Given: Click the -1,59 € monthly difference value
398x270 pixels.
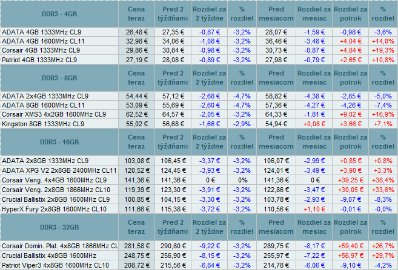Looking at the screenshot, I should (x=314, y=32).
